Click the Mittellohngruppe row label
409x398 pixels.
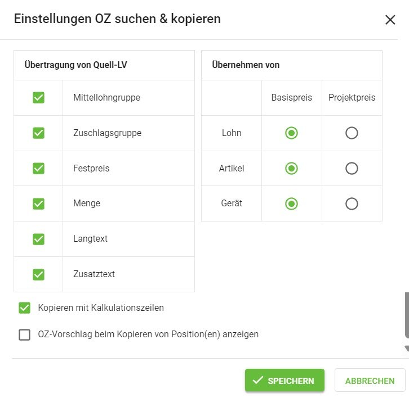(106, 98)
